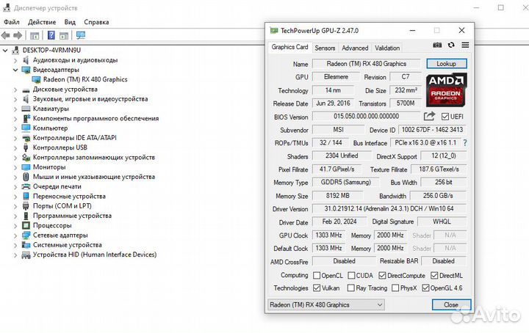Select Компьютер tree item
Image resolution: width=529 pixels, height=333 pixels.
point(50,128)
